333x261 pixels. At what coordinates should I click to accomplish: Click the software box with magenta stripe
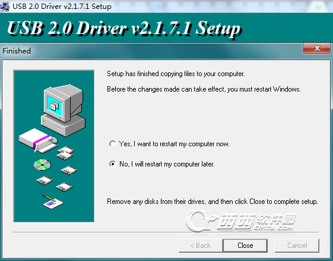pyautogui.click(x=38, y=140)
